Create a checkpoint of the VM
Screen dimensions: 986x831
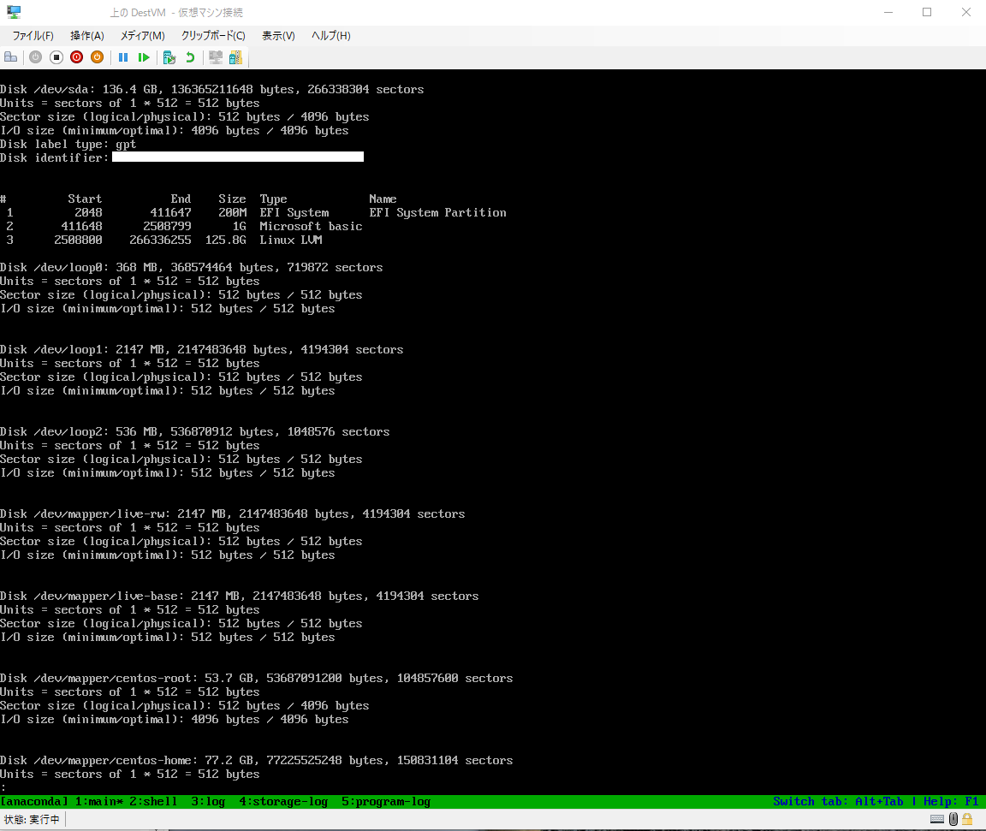click(168, 56)
